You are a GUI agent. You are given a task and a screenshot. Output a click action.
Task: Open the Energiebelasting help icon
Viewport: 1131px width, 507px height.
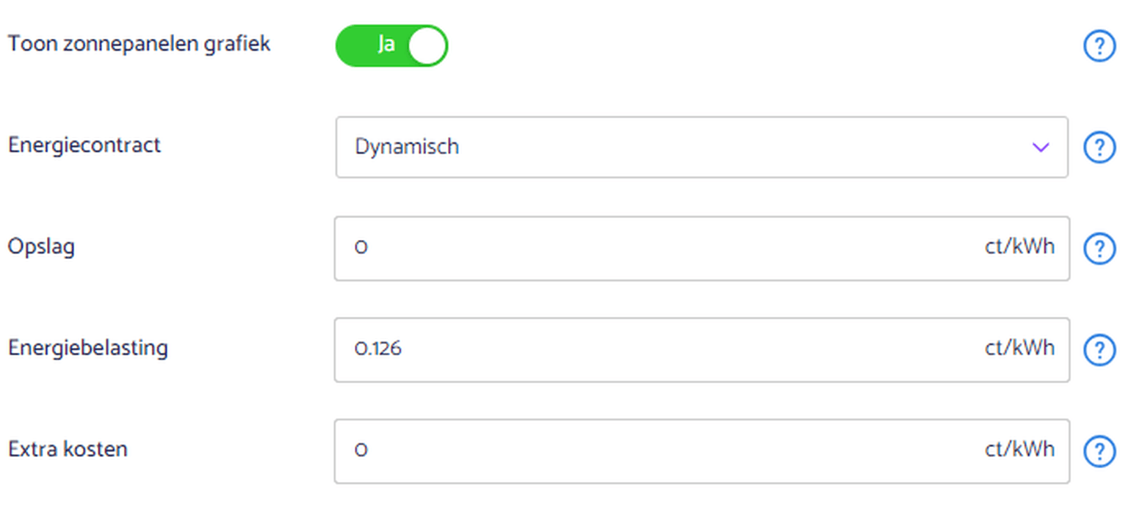[1099, 349]
